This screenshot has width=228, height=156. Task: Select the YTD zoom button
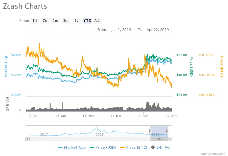click(x=87, y=21)
